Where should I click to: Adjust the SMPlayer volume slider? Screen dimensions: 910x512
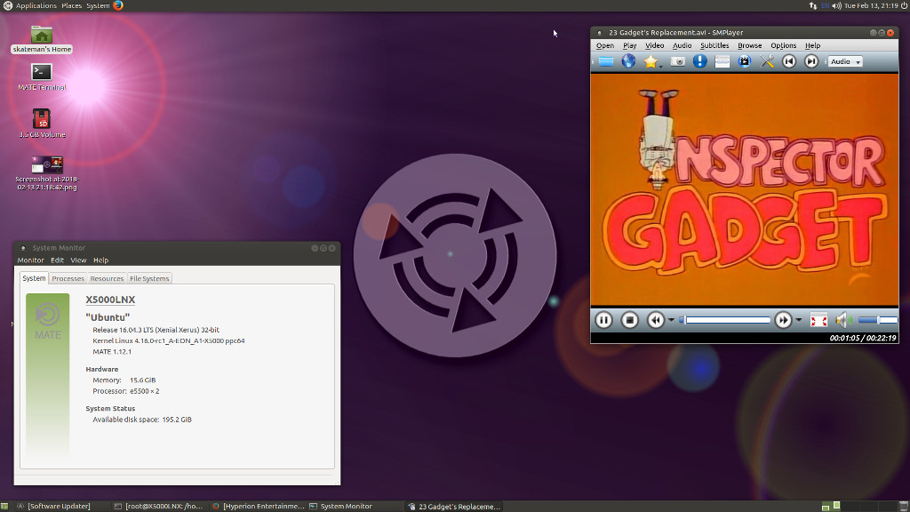point(877,320)
